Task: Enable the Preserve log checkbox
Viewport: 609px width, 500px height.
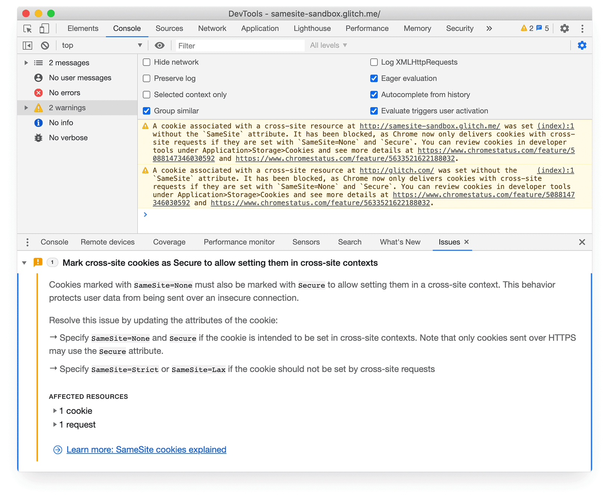Action: coord(146,78)
